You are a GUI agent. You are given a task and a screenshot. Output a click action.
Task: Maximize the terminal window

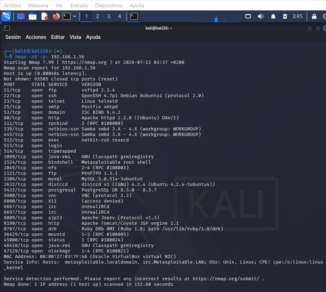click(318, 28)
